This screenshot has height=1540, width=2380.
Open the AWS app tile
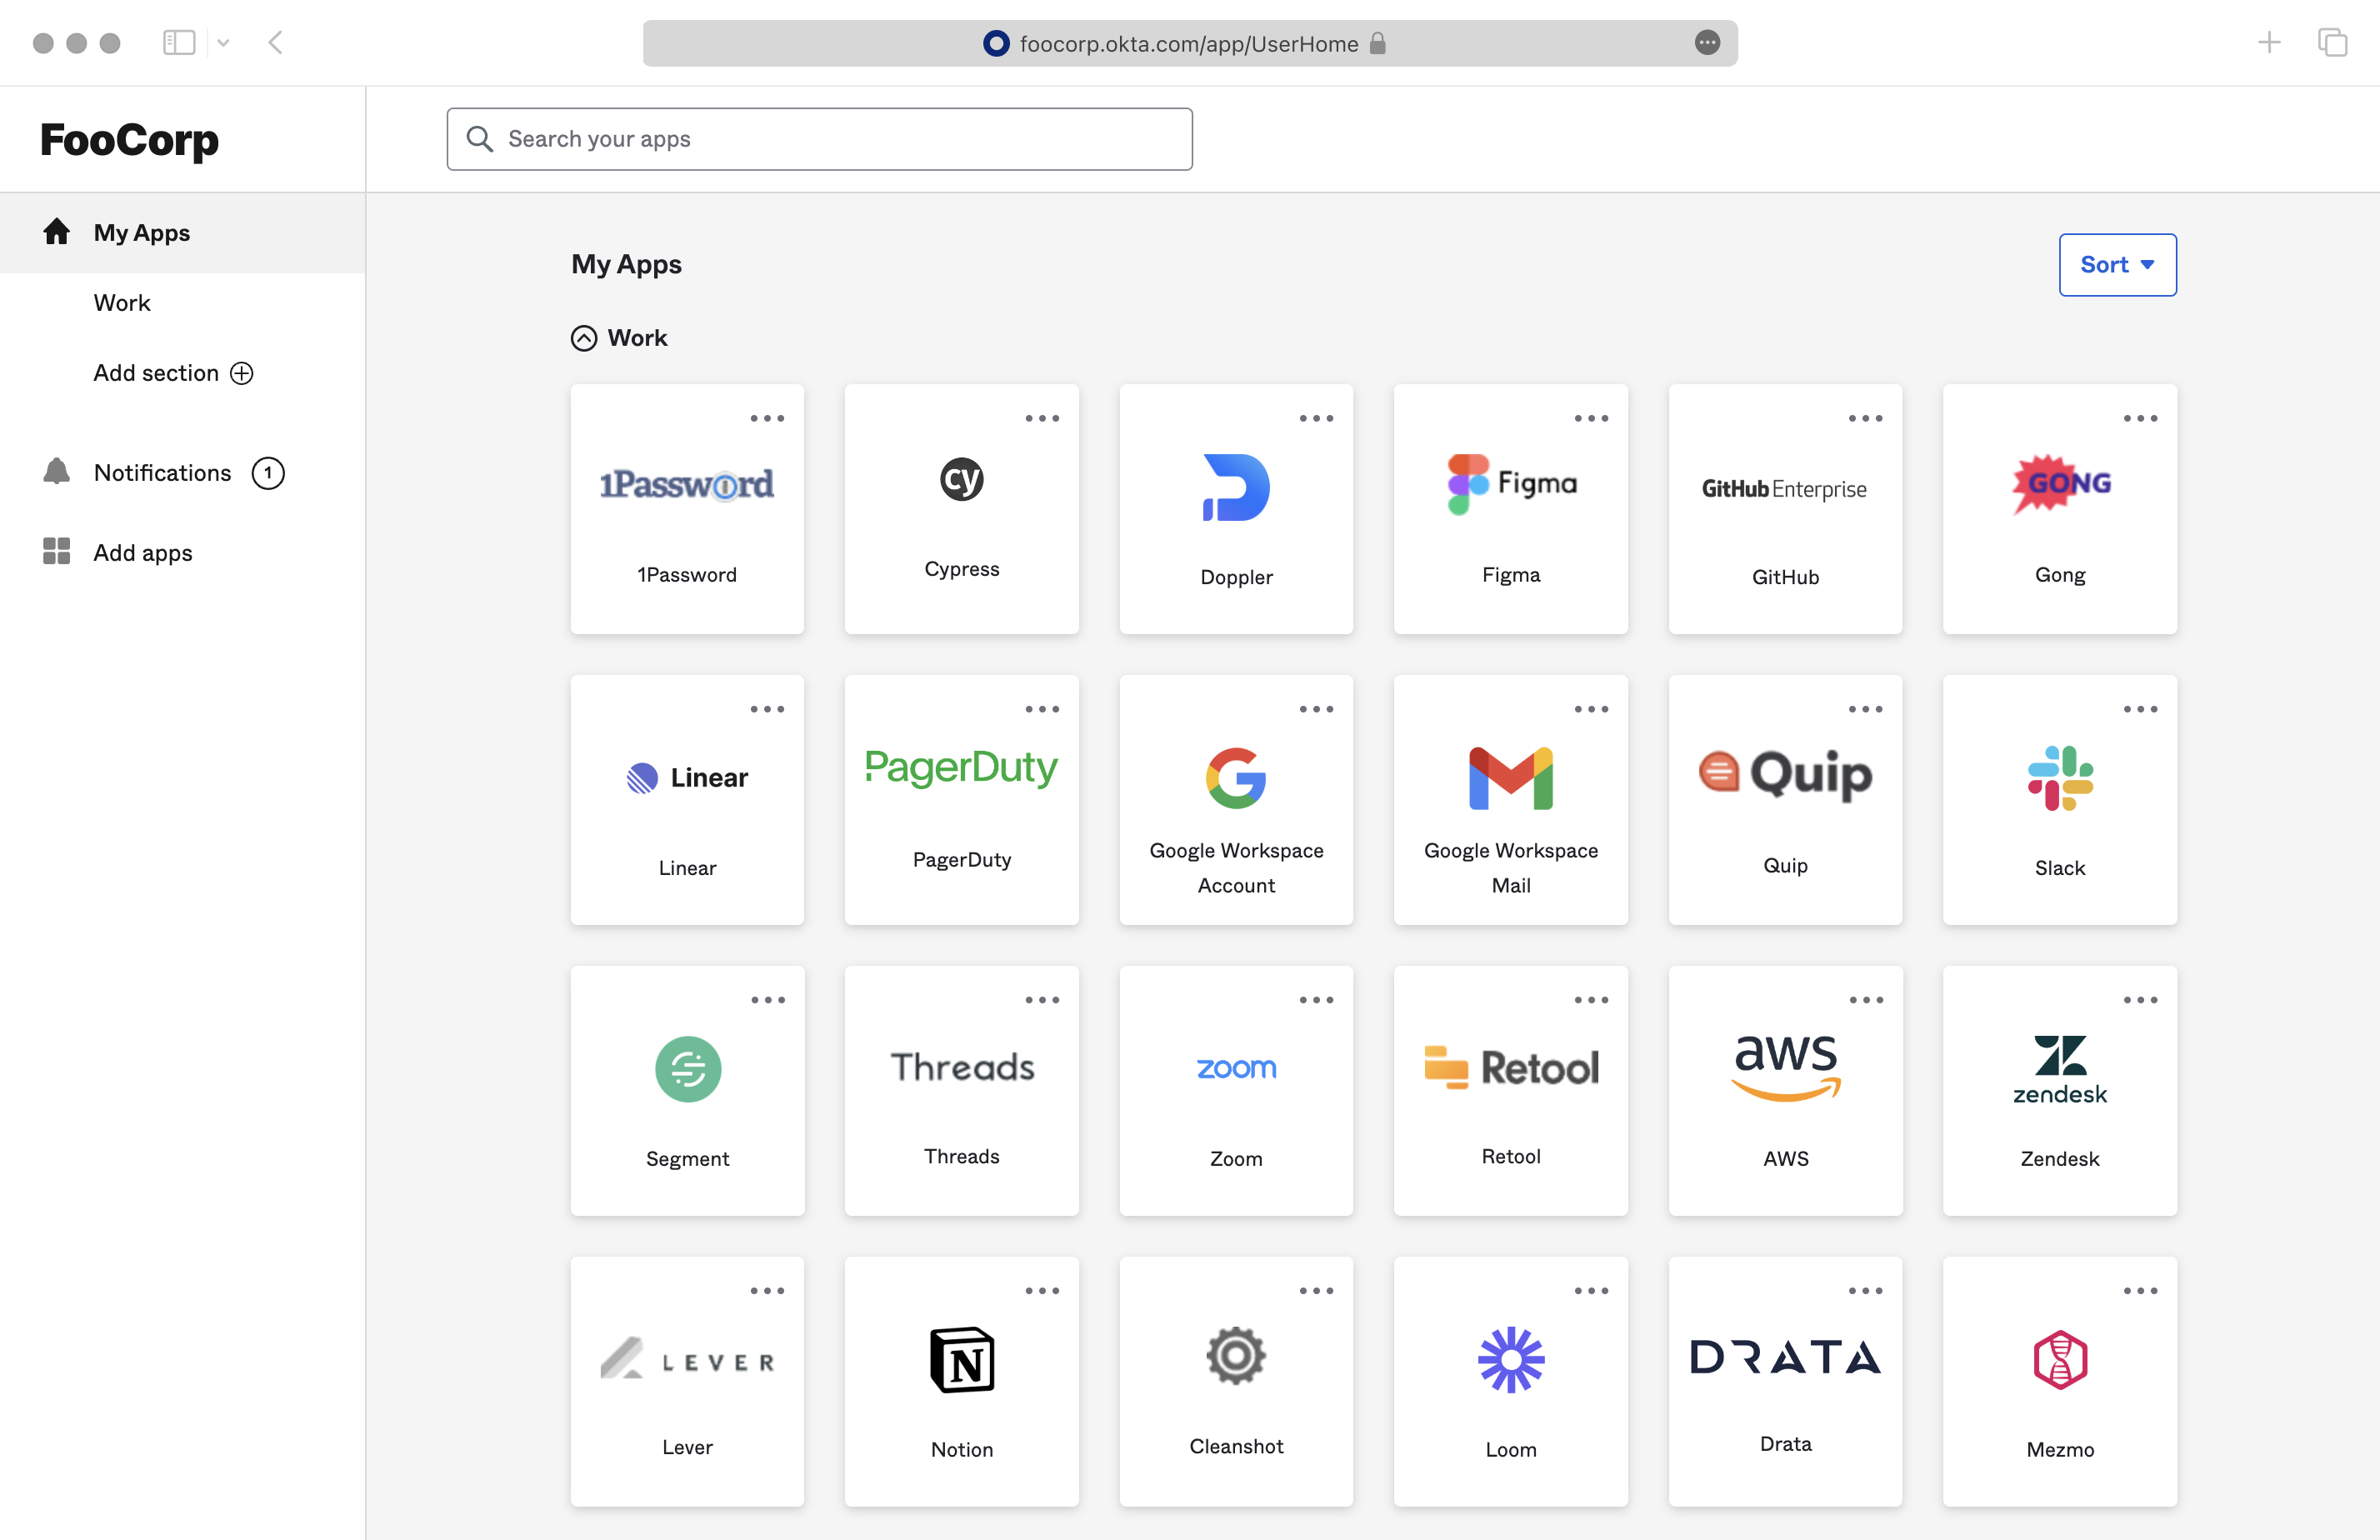tap(1785, 1090)
